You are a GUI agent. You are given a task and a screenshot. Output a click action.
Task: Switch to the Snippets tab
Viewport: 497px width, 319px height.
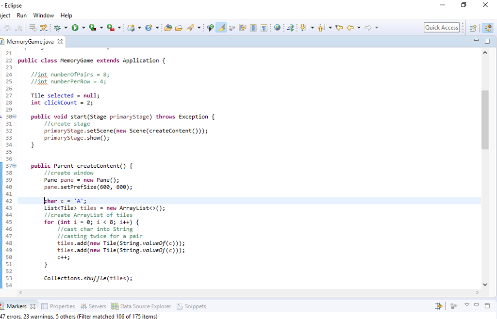coord(192,306)
